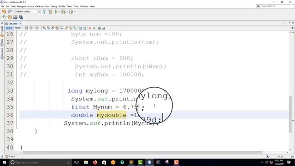This screenshot has width=295, height=166.
Task: Expand the Debug Project dropdown arrow
Action: [x=67, y=12]
